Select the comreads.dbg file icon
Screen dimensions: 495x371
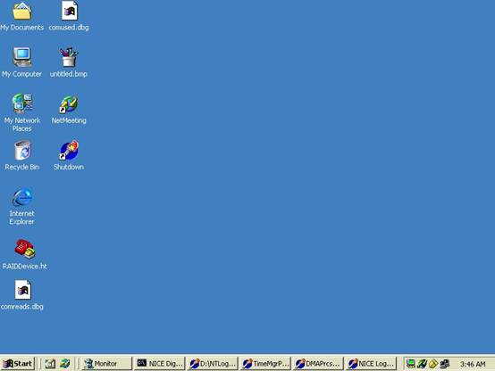click(x=22, y=290)
